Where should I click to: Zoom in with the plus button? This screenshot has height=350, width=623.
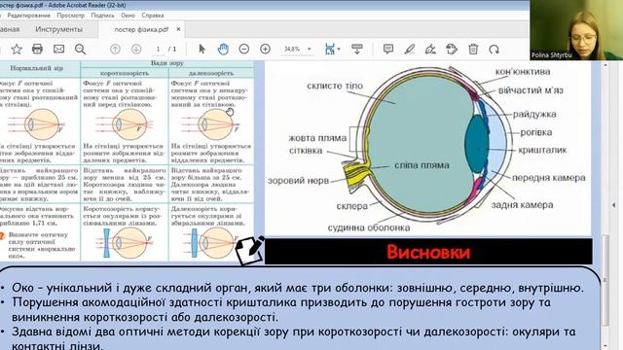point(265,50)
